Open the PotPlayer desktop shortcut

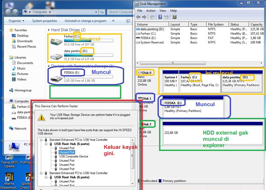click(x=26, y=161)
